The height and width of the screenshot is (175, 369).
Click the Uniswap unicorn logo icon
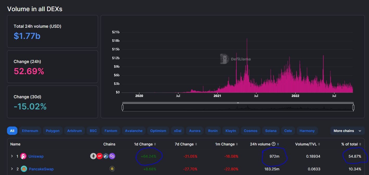point(23,156)
